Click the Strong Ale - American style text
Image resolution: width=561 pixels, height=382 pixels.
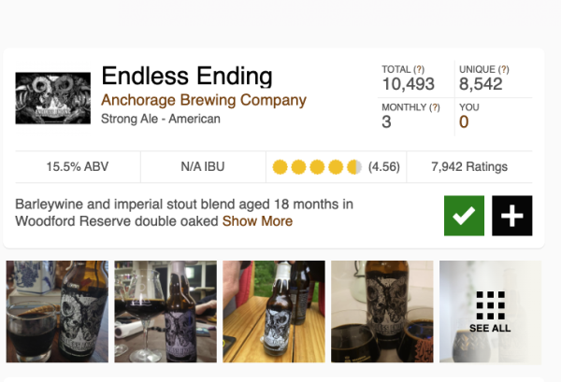(161, 119)
